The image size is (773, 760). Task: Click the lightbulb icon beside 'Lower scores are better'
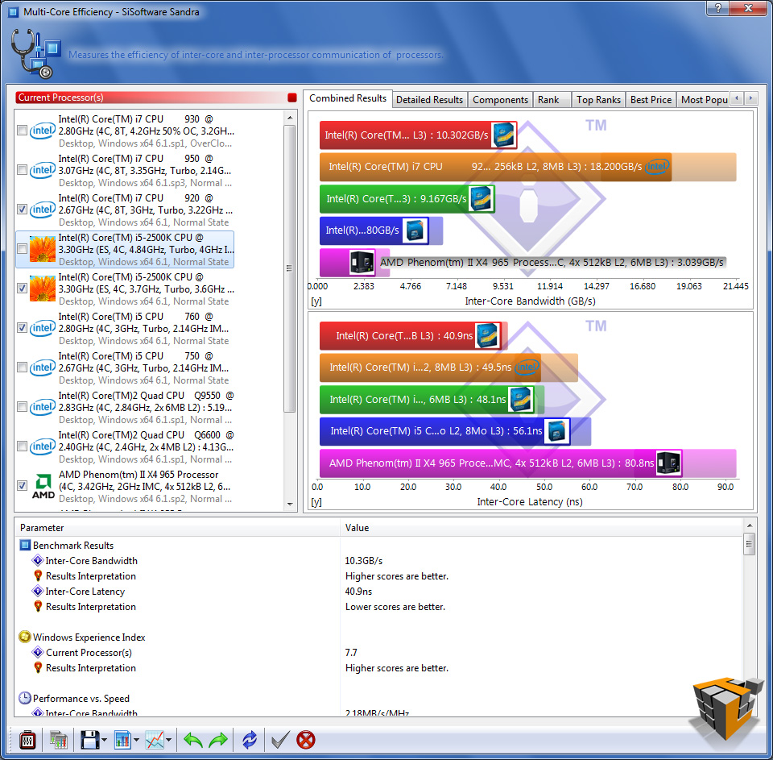38,607
